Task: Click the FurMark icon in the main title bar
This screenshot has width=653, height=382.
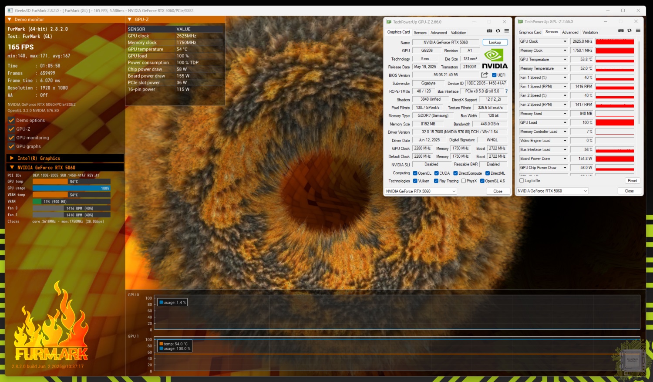Action: tap(10, 10)
